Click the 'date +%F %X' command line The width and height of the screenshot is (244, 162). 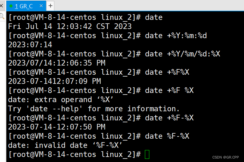coord(101,90)
